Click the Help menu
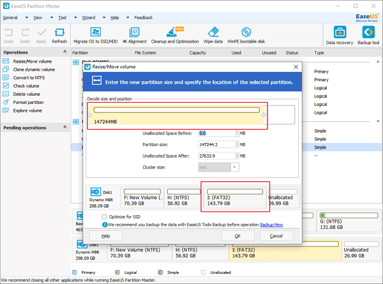Image resolution: width=383 pixels, height=284 pixels. [x=114, y=18]
